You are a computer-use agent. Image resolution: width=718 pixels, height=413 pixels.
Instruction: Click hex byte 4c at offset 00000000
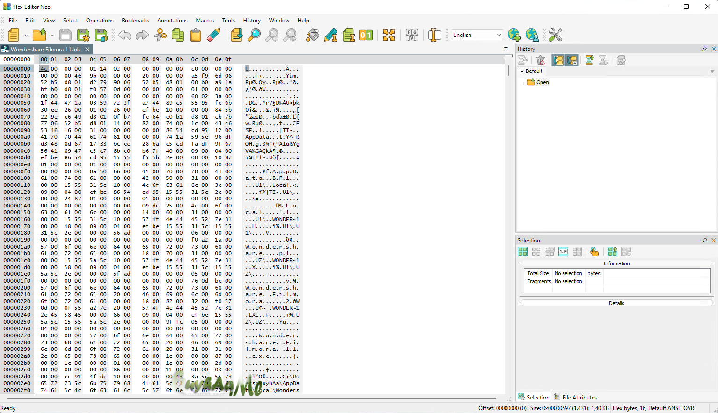tap(44, 69)
